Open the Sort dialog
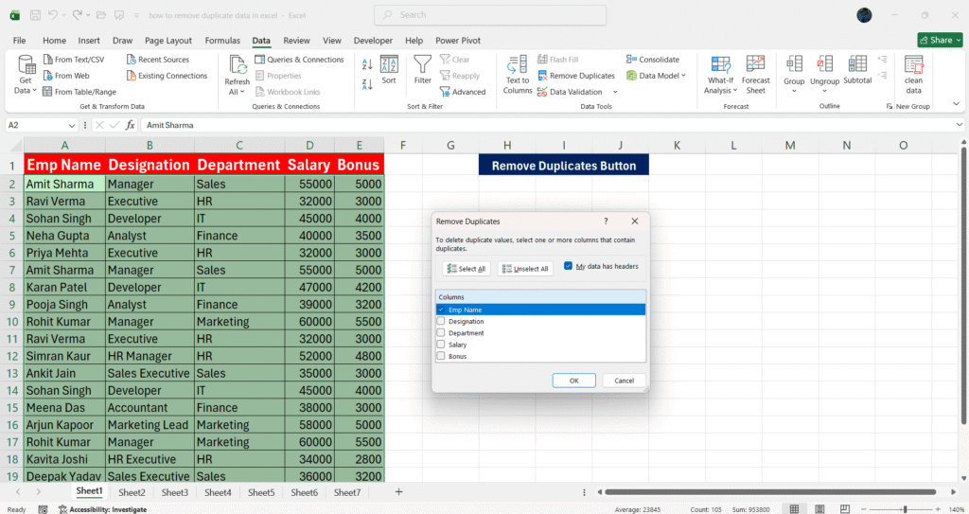This screenshot has height=514, width=969. pyautogui.click(x=389, y=69)
